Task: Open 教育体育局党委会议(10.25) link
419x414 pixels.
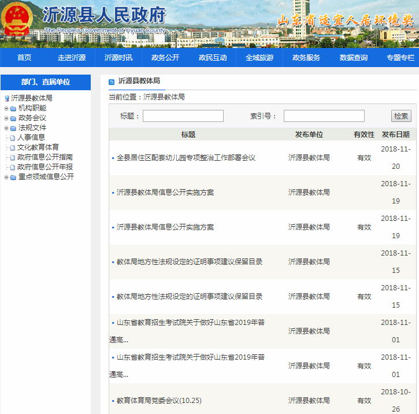Action: pyautogui.click(x=159, y=400)
